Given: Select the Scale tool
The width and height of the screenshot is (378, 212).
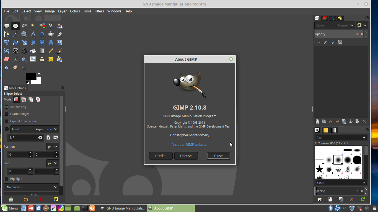Looking at the screenshot, I should 24,43.
